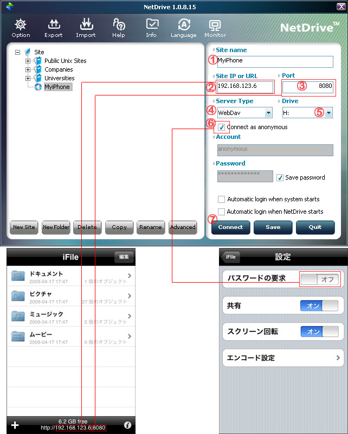The width and height of the screenshot is (348, 434).
Task: Close the NetDrive window
Action: pyautogui.click(x=341, y=7)
